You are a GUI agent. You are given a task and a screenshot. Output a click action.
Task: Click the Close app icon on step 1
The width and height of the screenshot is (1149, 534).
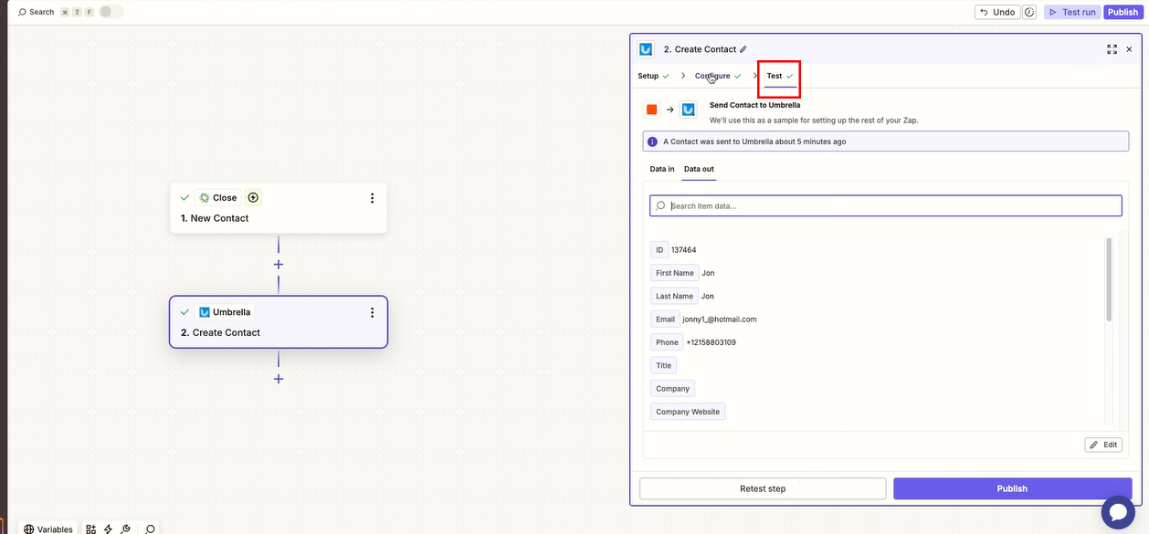[x=205, y=197]
